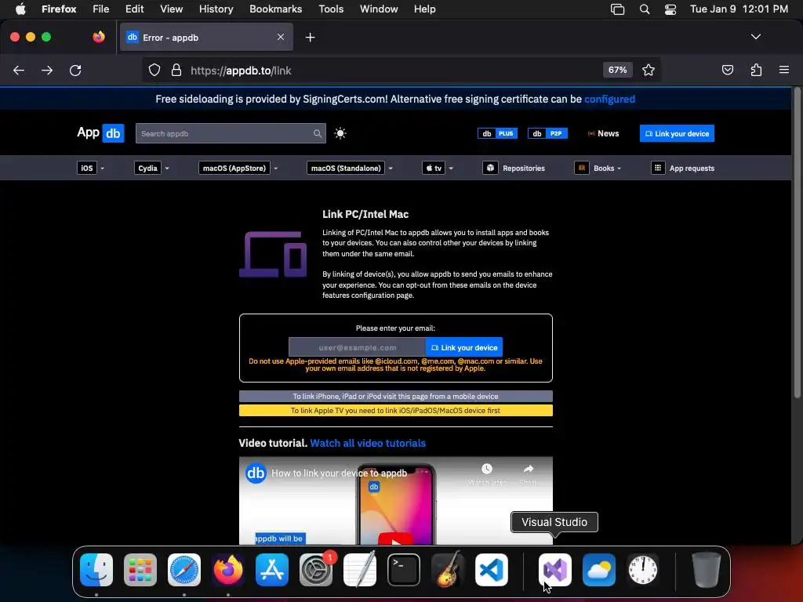Open the Firefox View button

coord(99,37)
